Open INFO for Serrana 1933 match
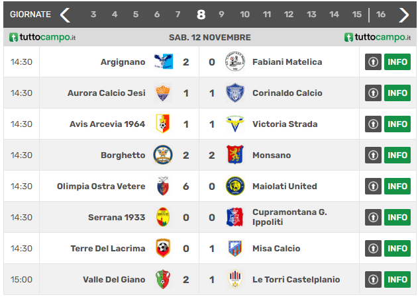The height and width of the screenshot is (297, 418). point(397,217)
